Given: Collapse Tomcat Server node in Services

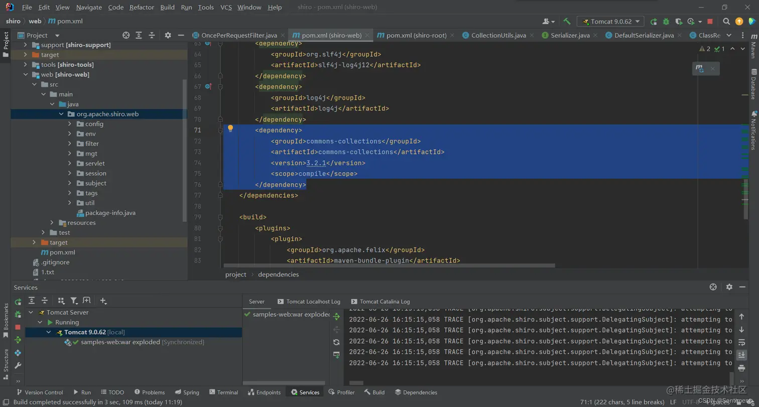Looking at the screenshot, I should pyautogui.click(x=31, y=312).
